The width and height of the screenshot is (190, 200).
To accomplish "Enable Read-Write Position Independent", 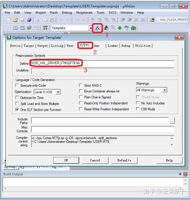I will pyautogui.click(x=80, y=109).
